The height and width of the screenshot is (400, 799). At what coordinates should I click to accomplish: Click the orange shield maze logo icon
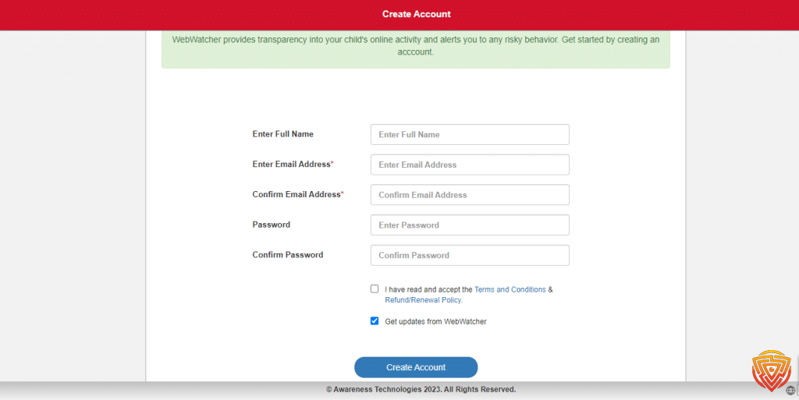(772, 370)
